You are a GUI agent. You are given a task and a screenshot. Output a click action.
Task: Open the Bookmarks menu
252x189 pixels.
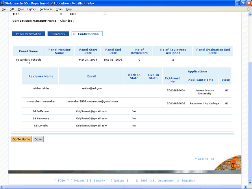[46, 9]
